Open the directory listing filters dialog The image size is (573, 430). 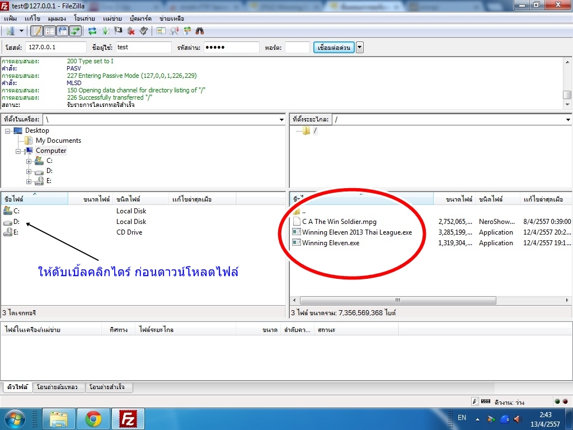161,31
